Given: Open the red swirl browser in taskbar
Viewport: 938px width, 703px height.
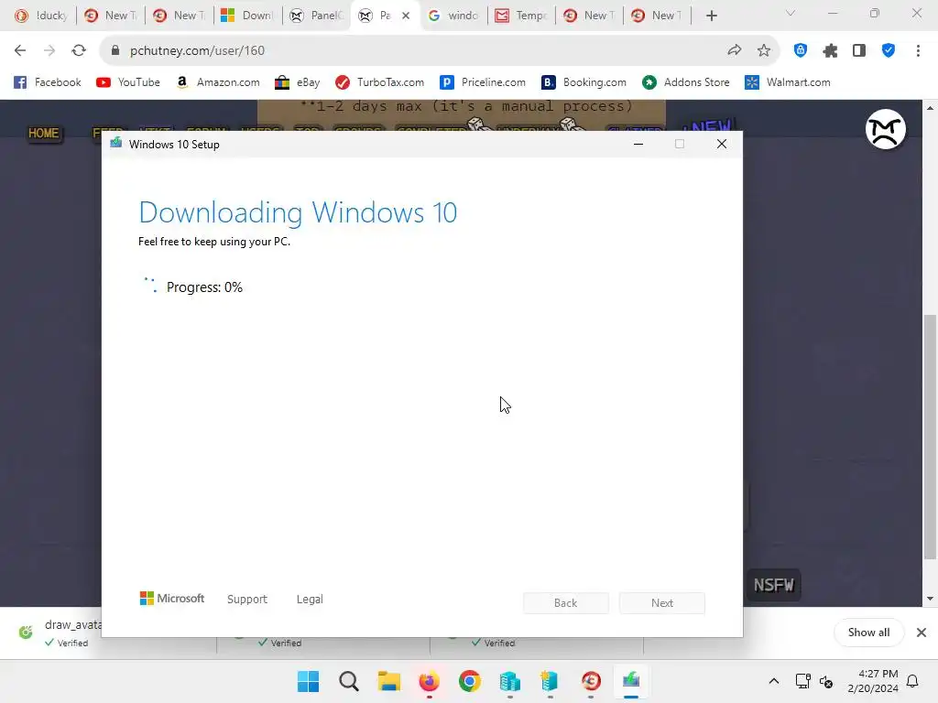Looking at the screenshot, I should click(591, 681).
